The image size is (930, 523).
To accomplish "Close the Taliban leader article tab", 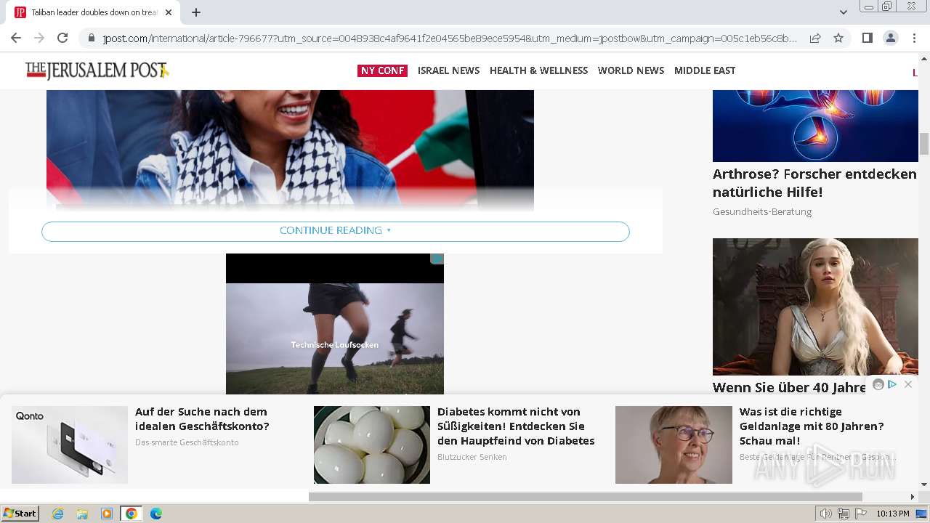I will 169,12.
